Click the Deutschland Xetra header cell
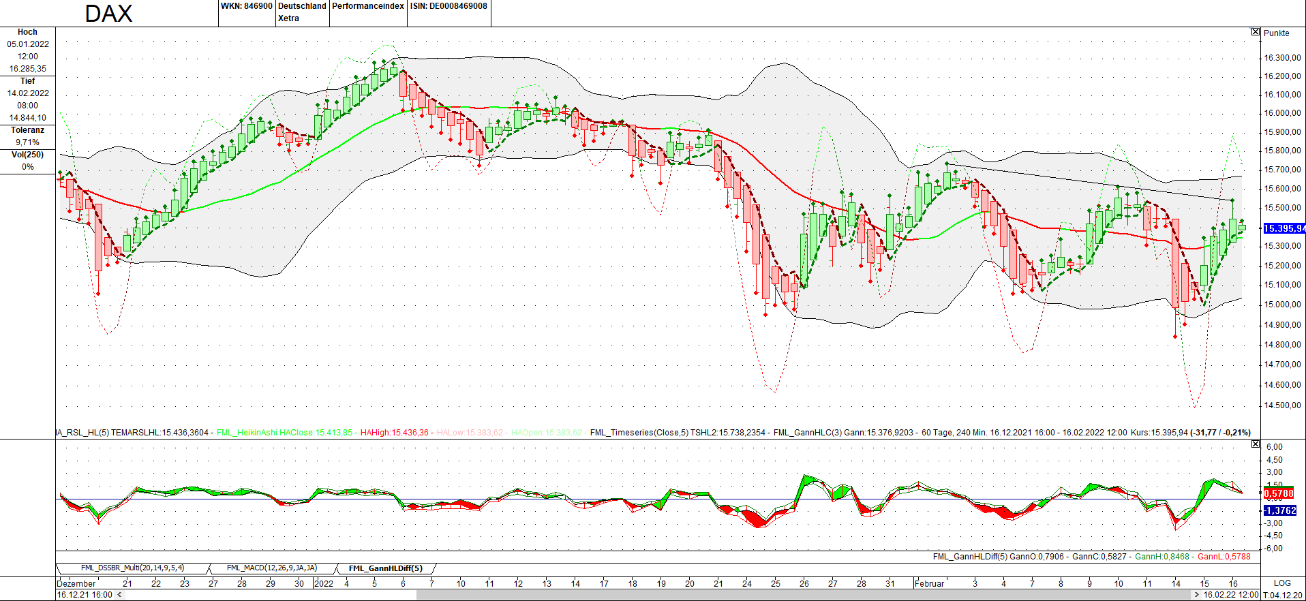The height and width of the screenshot is (601, 1306). [302, 12]
